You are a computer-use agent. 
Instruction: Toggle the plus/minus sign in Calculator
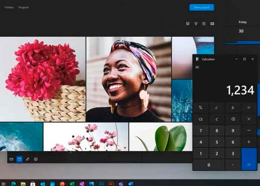coord(233,108)
